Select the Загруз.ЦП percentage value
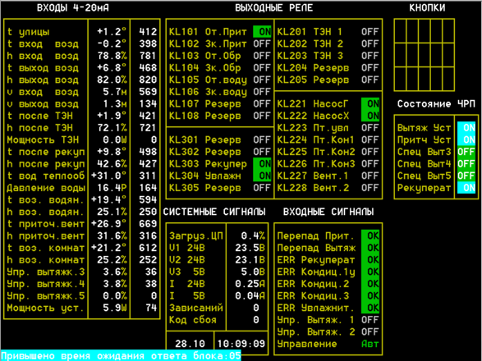 (253, 236)
